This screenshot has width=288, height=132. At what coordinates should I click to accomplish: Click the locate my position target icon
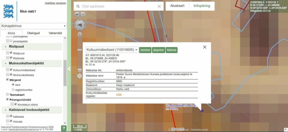[x=80, y=76]
